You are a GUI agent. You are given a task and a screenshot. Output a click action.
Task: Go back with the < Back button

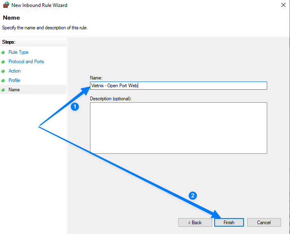(x=195, y=223)
